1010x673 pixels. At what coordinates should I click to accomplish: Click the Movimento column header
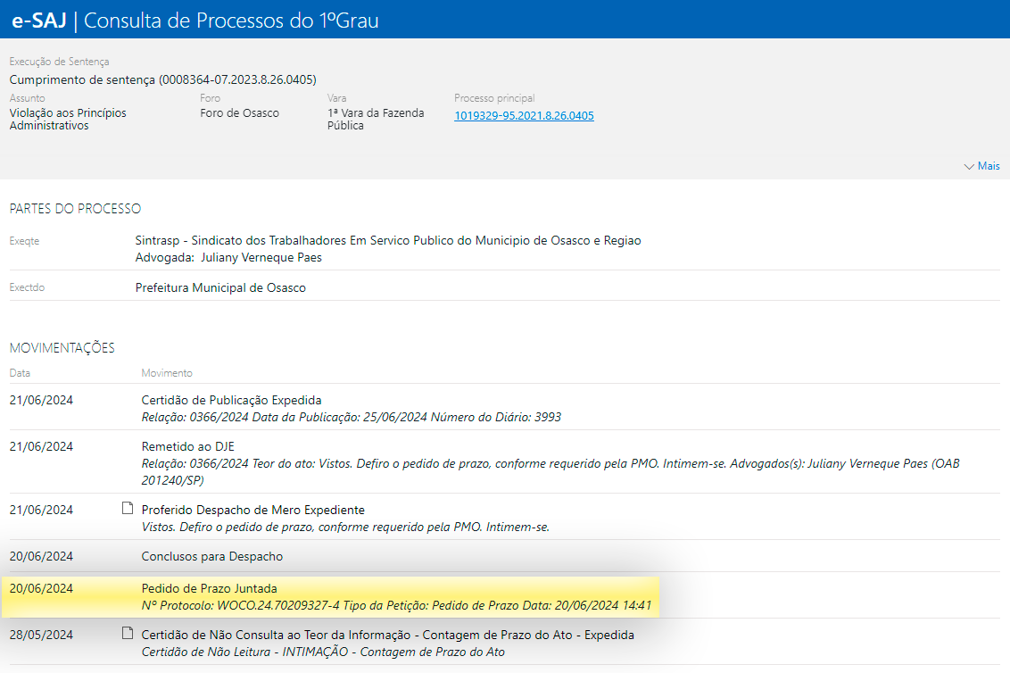167,373
